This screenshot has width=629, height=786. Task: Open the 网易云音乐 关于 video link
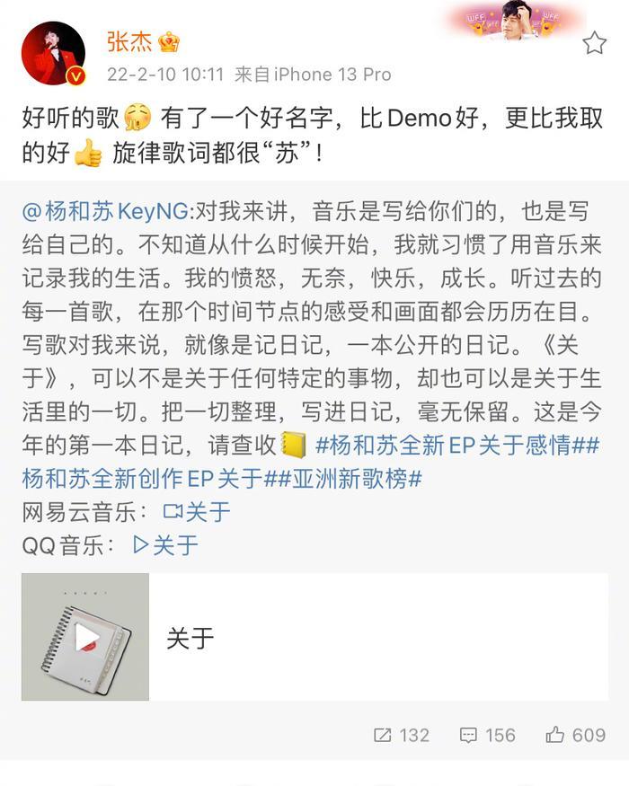coord(197,512)
